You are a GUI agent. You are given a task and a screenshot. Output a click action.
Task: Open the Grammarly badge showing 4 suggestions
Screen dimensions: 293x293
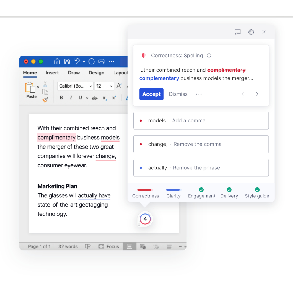pyautogui.click(x=145, y=219)
